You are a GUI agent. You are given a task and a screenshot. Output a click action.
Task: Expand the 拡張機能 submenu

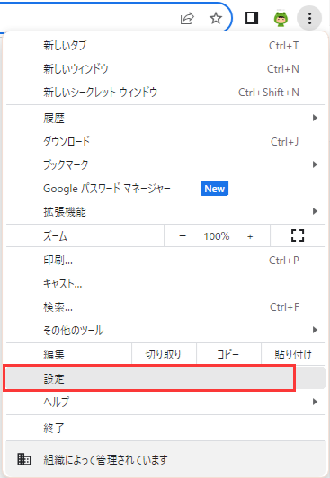[165, 211]
